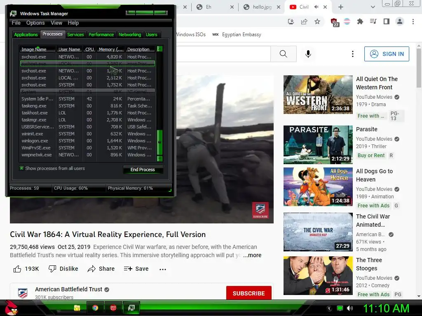Click the red SUBSCRIBE button
Image resolution: width=422 pixels, height=316 pixels.
[x=249, y=293]
